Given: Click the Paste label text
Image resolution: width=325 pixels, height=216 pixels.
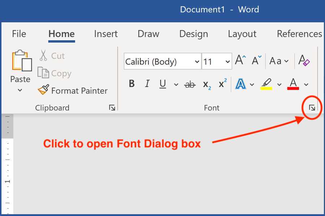Looking at the screenshot, I should click(x=20, y=79).
